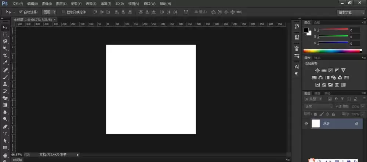Toggle lock image pixels brush icon
This screenshot has width=367, height=162.
(x=321, y=114)
